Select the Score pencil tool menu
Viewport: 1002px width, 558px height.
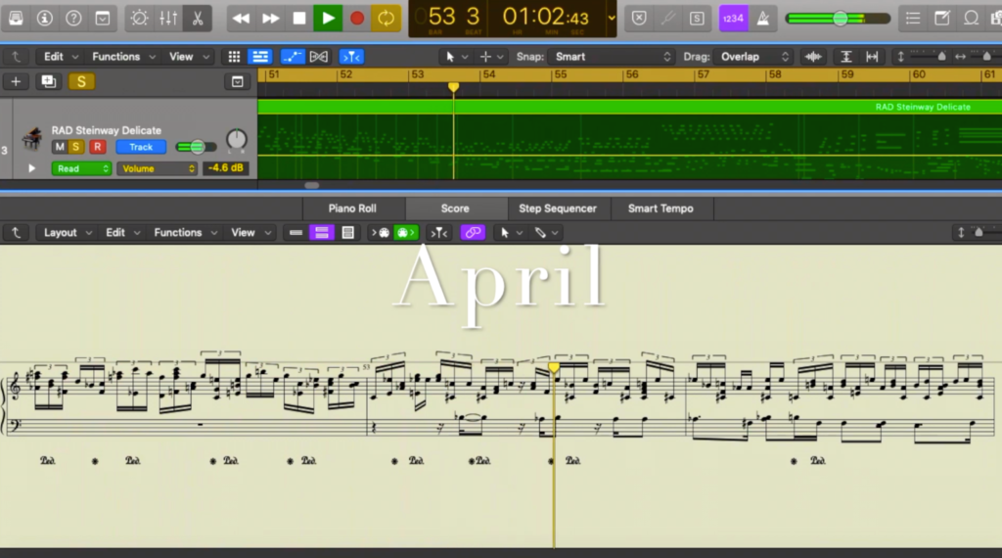click(x=546, y=233)
